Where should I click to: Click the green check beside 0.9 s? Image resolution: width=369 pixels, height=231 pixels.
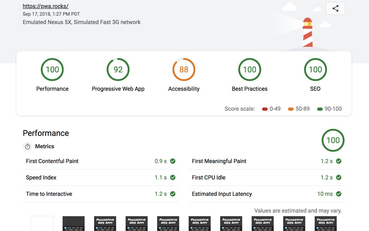[x=173, y=161]
